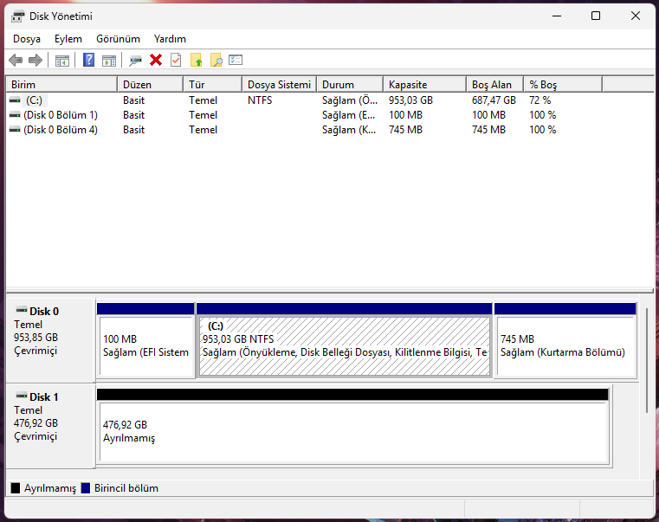Click the Disk 1 label panel
Viewport: 659px width, 522px height.
click(50, 426)
